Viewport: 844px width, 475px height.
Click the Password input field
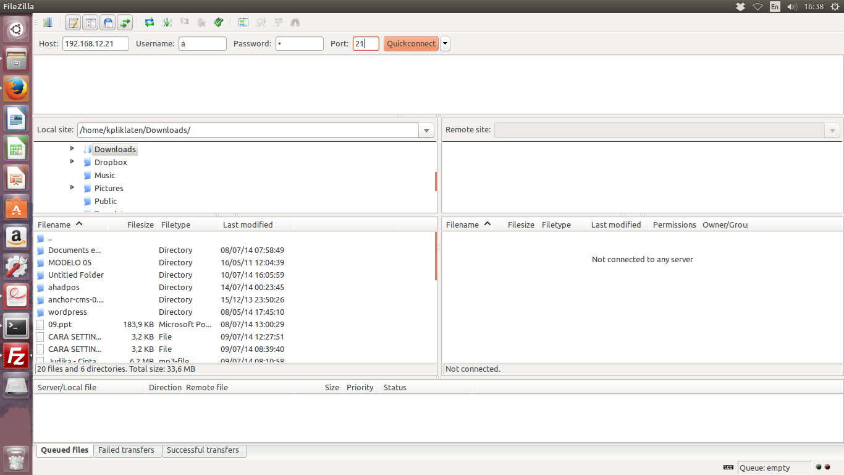(x=299, y=44)
